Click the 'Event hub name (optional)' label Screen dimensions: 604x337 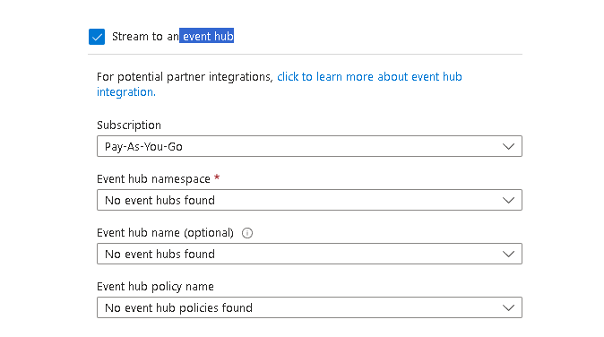pyautogui.click(x=165, y=233)
